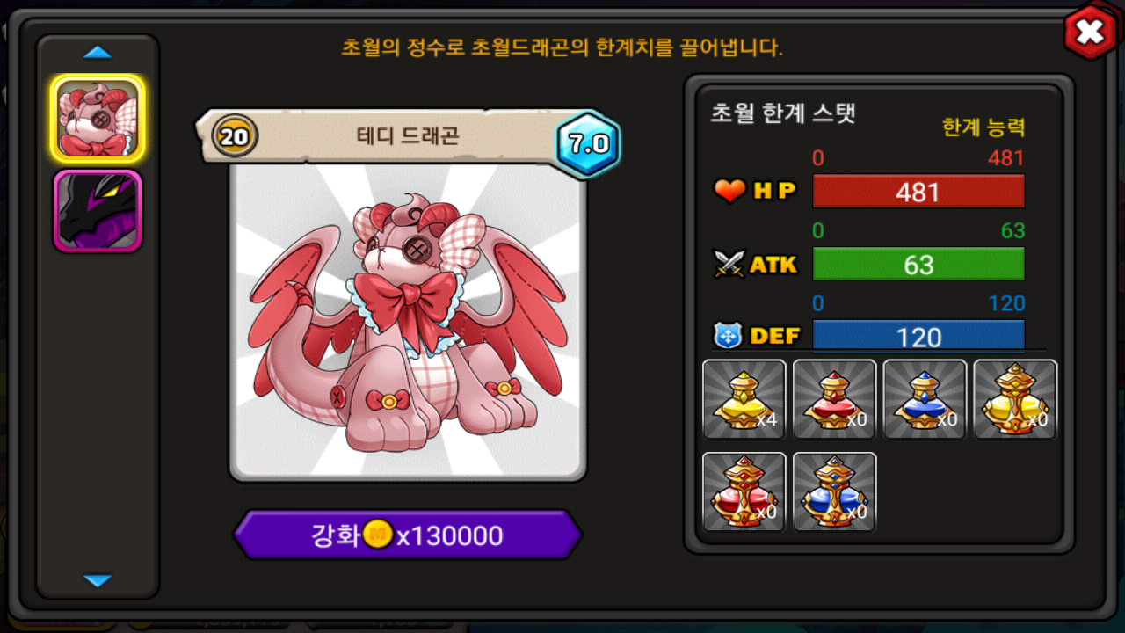Choose the Teddy Dragon thumbnail in sidebar

pyautogui.click(x=98, y=119)
